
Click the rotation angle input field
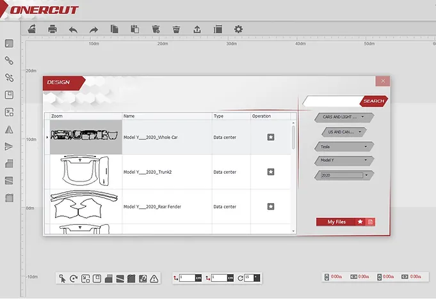249,278
